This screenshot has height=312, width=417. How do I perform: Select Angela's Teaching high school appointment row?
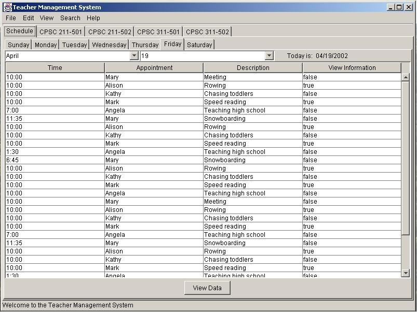tap(156, 110)
